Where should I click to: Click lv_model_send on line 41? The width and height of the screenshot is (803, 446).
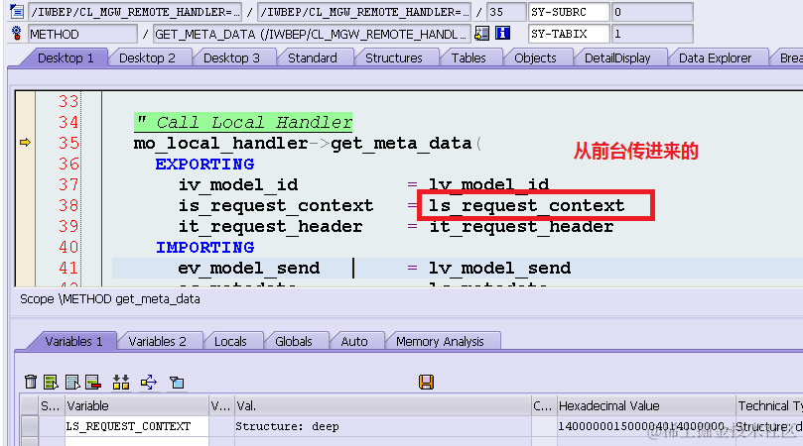click(499, 268)
